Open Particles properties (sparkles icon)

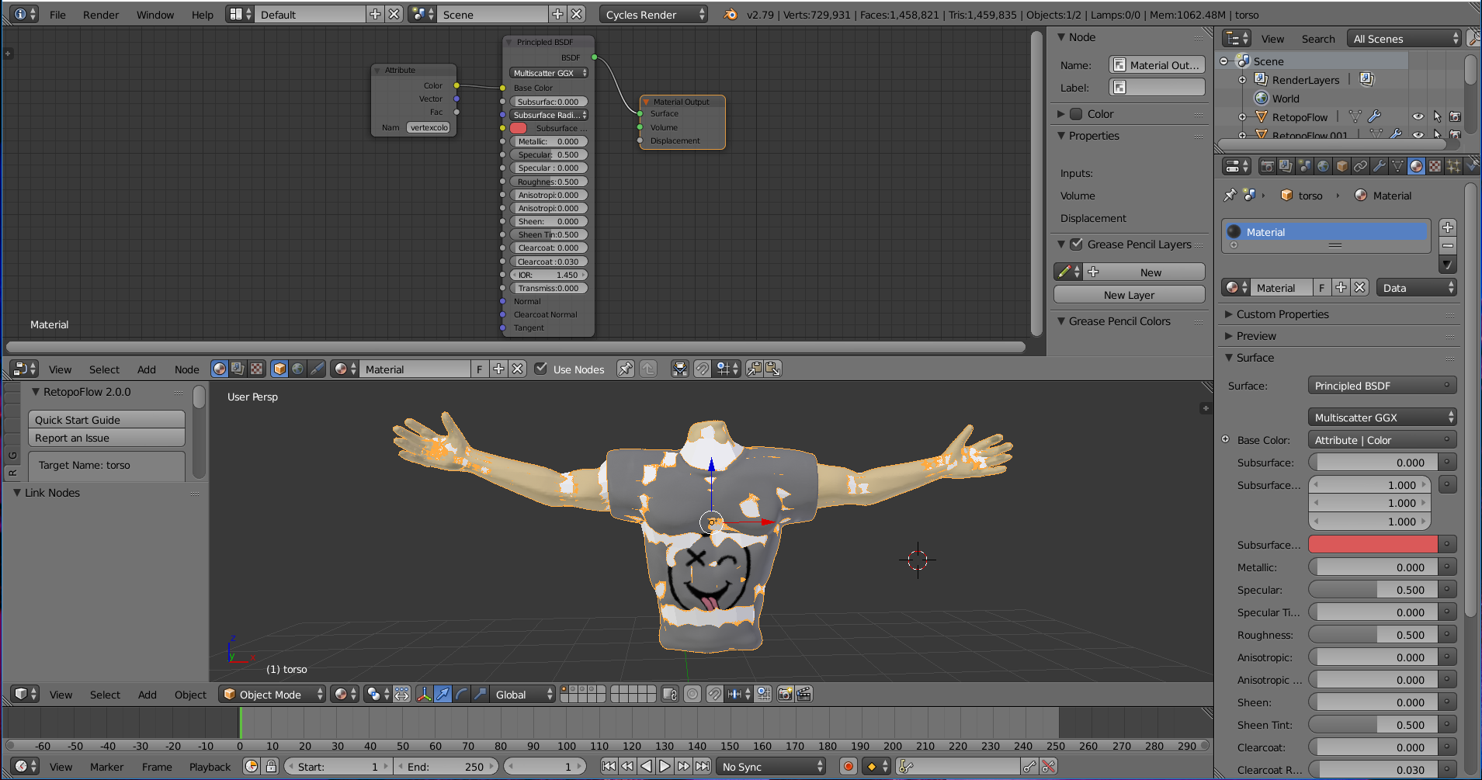[x=1453, y=165]
